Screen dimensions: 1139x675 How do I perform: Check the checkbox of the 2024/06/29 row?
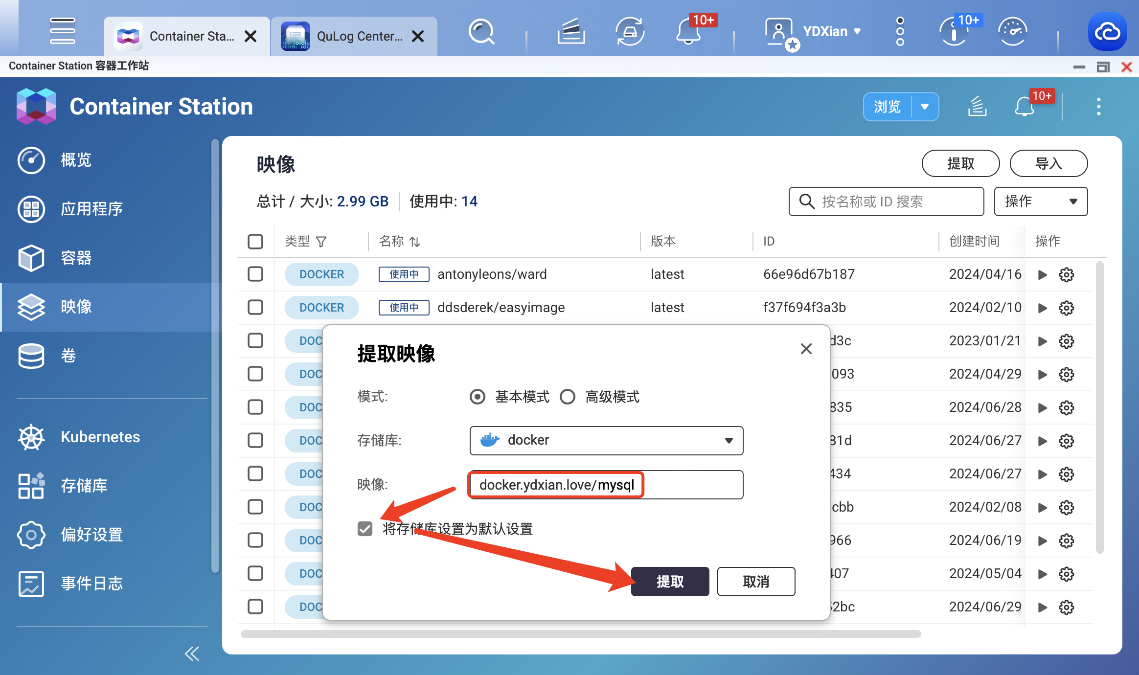pos(255,607)
